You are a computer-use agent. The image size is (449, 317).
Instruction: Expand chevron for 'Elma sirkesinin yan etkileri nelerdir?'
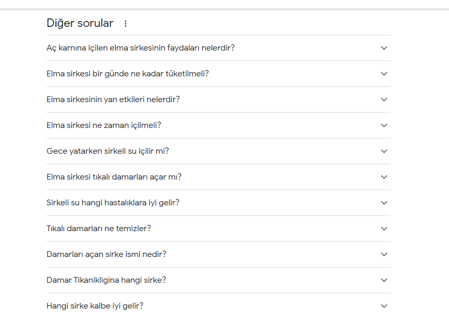384,100
